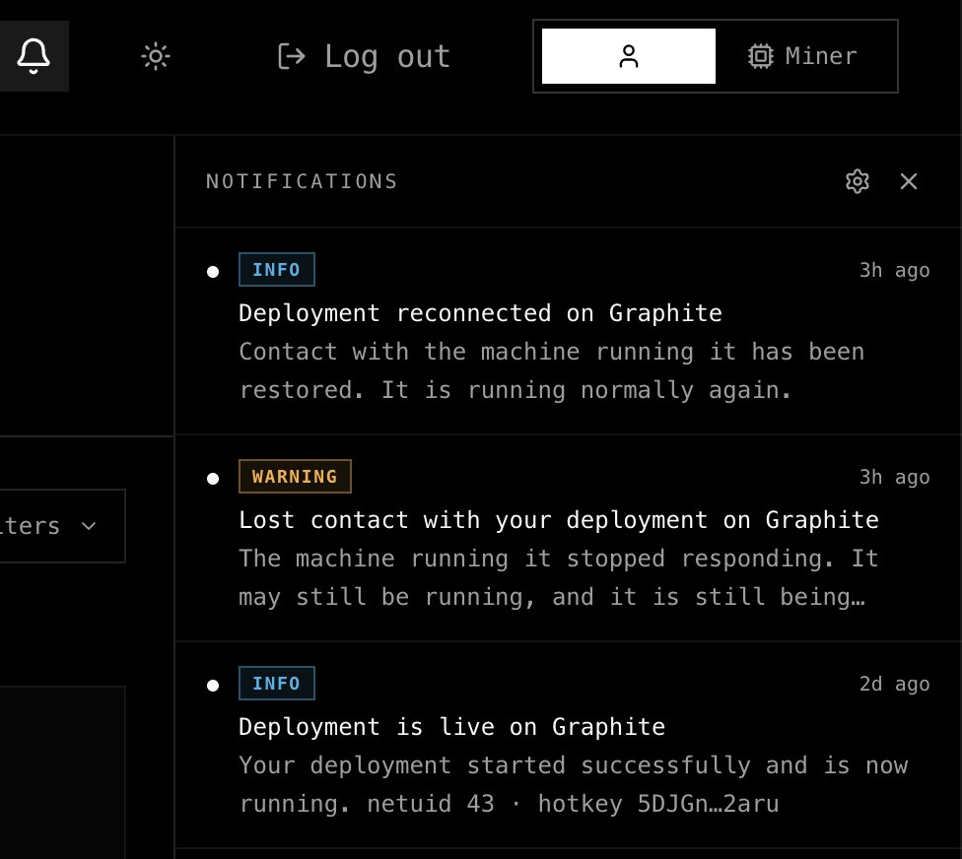Open 'Deployment reconnected on Graphite' notification
Viewport: 962px width, 859px height.
pos(568,331)
